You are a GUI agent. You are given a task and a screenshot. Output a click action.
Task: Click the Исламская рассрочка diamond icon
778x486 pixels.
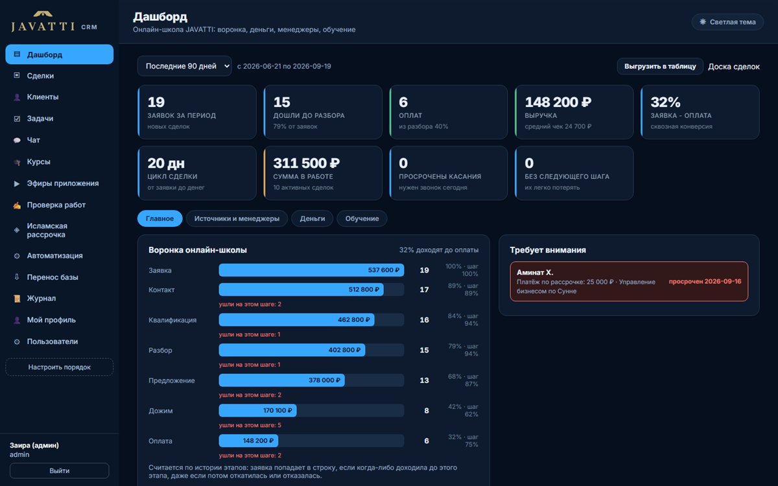(x=17, y=230)
